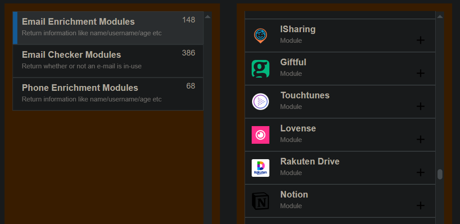The height and width of the screenshot is (224, 460).
Task: Click the ISharing module logo icon
Action: point(260,36)
